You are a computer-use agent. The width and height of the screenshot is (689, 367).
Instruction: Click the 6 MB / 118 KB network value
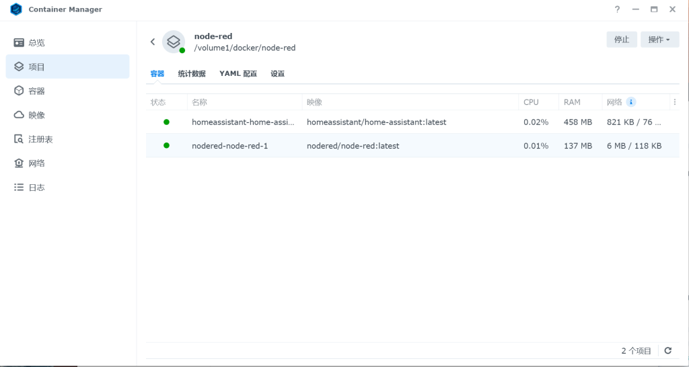(634, 146)
